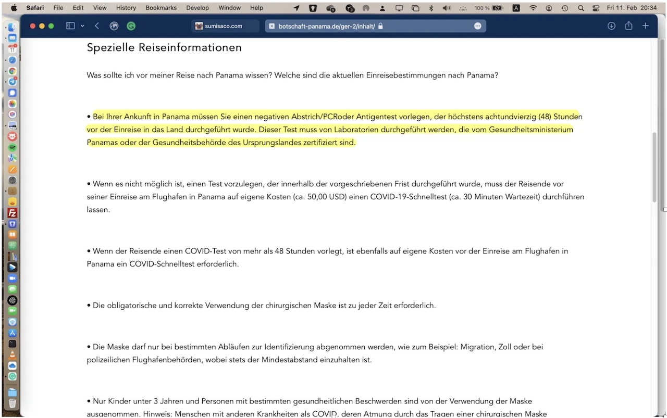
Task: Click the botschaft-panama.de address field
Action: tap(375, 26)
